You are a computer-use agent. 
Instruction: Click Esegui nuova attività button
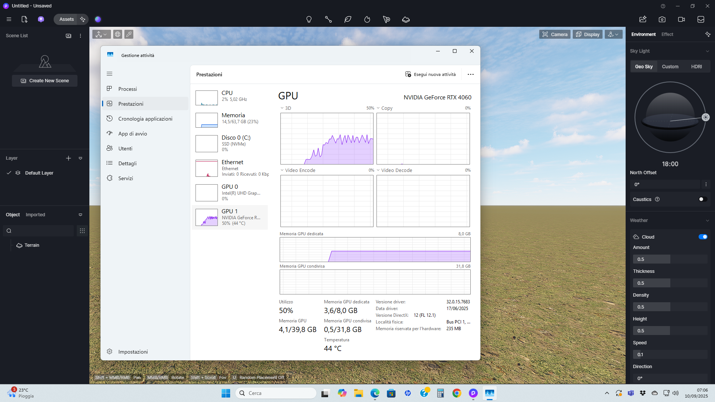tap(430, 74)
